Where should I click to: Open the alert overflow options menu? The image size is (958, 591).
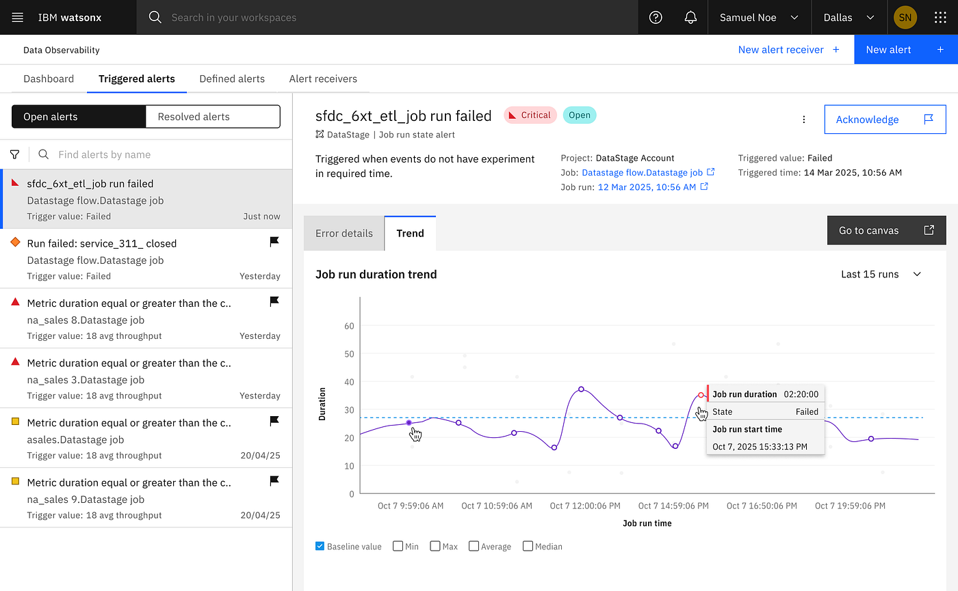[x=804, y=120]
